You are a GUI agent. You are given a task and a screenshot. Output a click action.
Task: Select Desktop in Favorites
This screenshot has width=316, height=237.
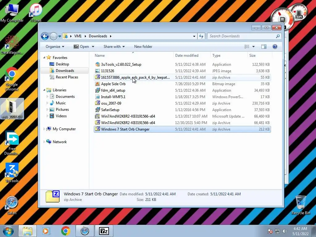62,64
